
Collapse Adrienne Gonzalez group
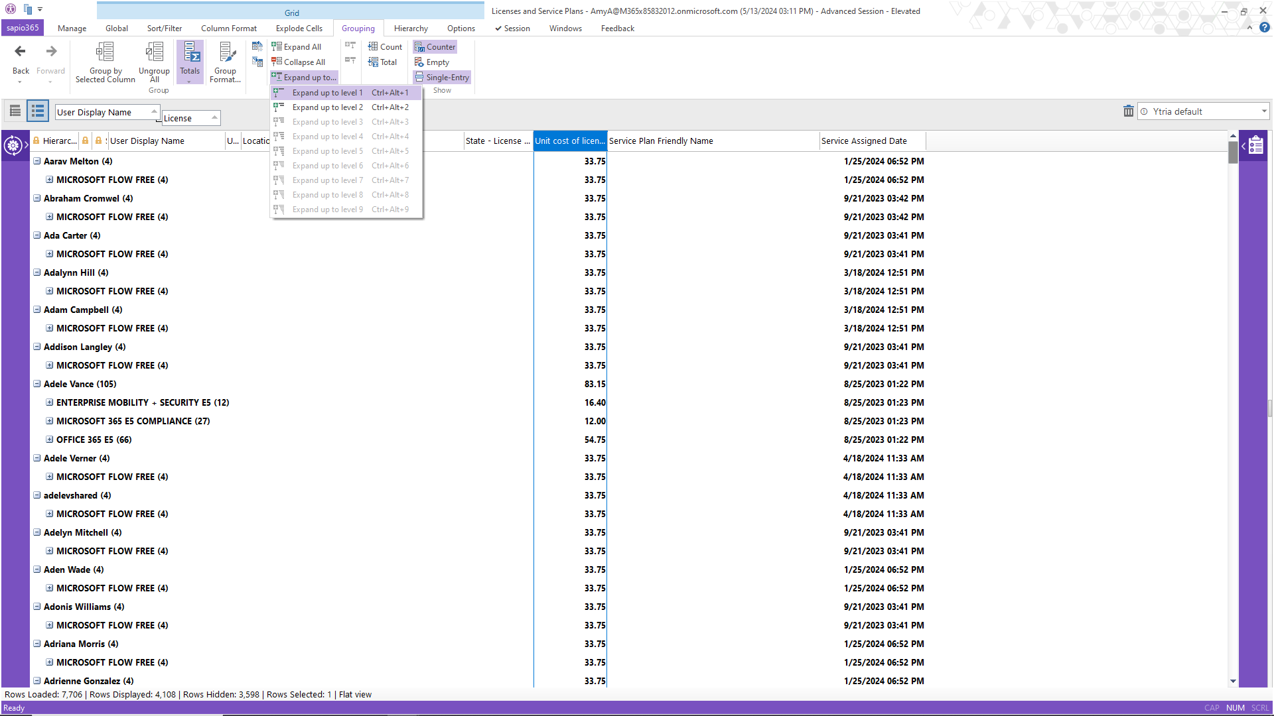tap(37, 681)
